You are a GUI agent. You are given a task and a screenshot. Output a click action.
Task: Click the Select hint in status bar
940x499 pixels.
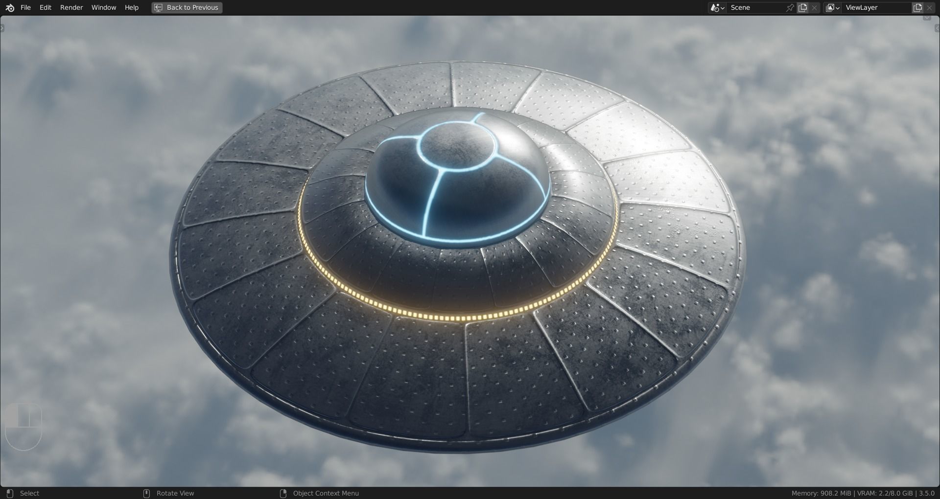click(29, 493)
